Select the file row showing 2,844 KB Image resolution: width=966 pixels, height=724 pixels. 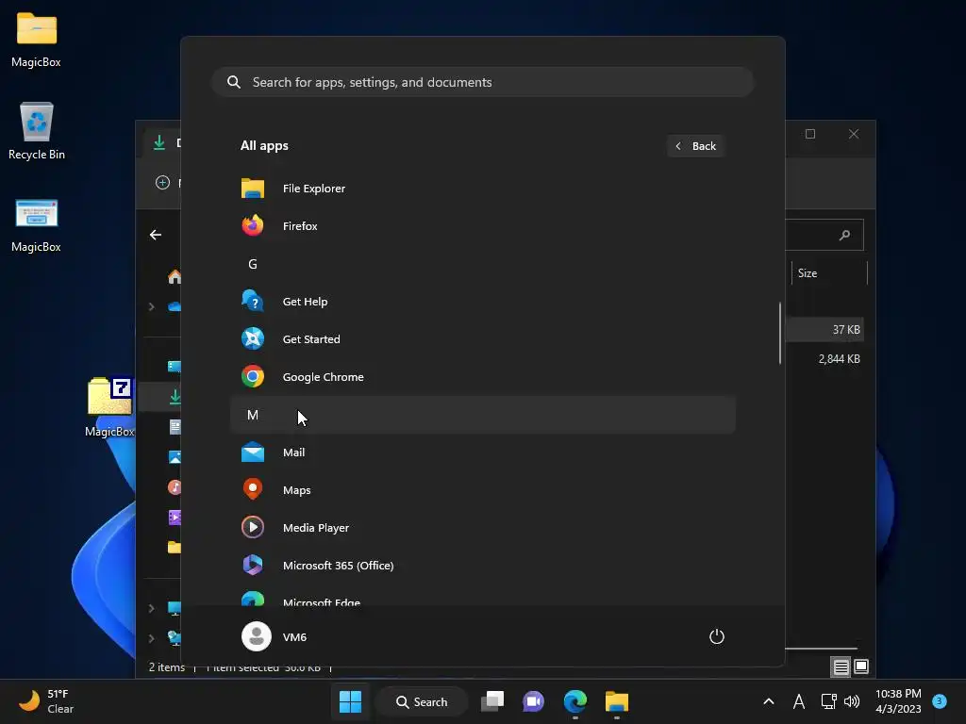824,359
